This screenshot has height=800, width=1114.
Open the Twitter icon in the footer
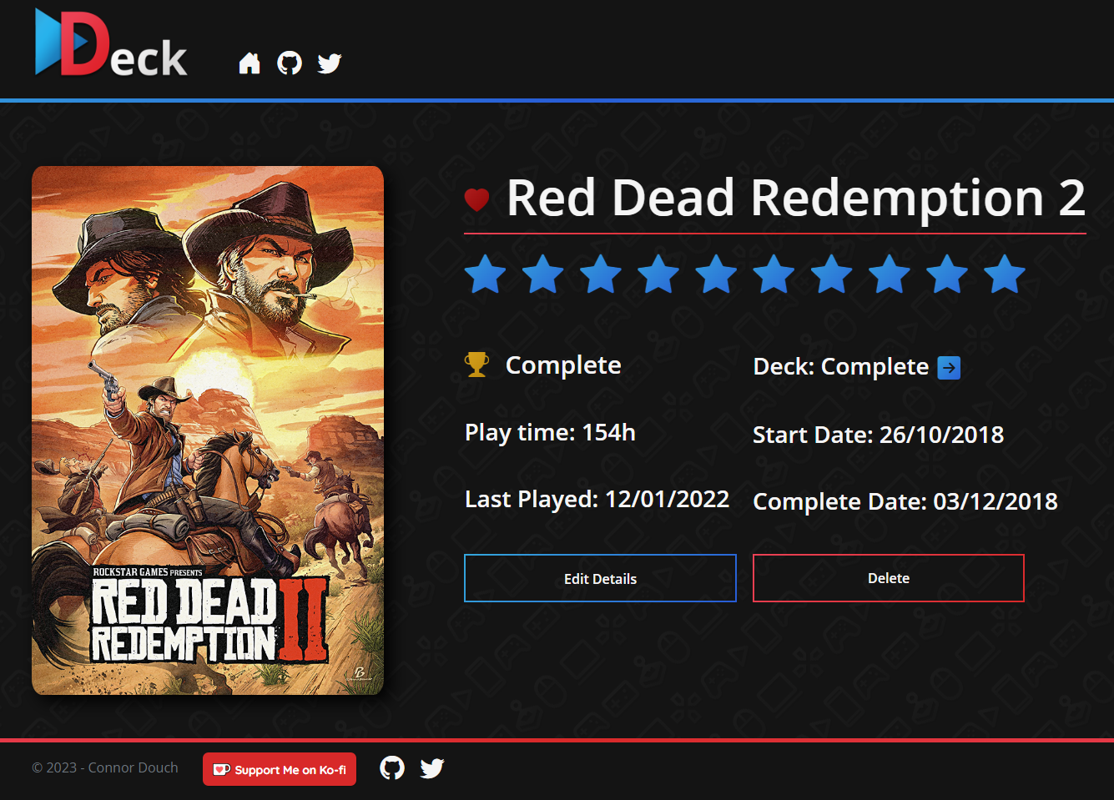pyautogui.click(x=432, y=767)
